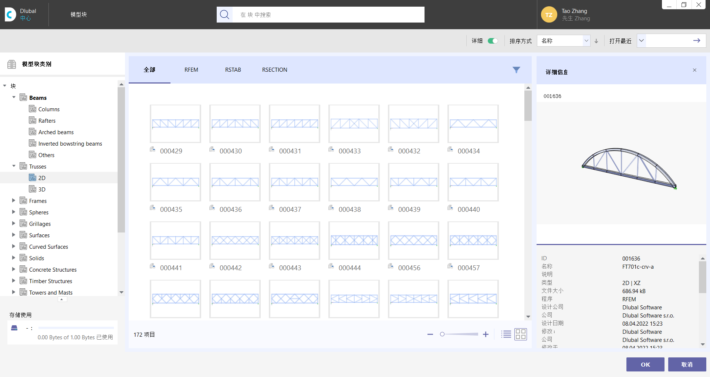
Task: Click the Spheres category icon
Action: click(23, 212)
